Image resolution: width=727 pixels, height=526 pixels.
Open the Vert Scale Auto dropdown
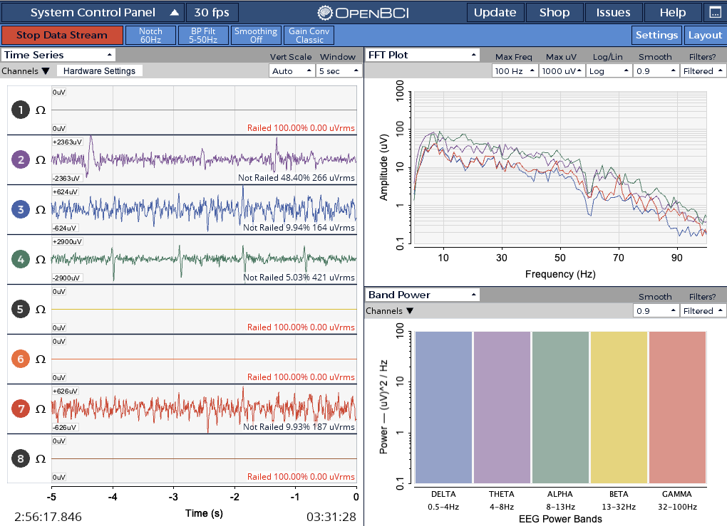(292, 70)
